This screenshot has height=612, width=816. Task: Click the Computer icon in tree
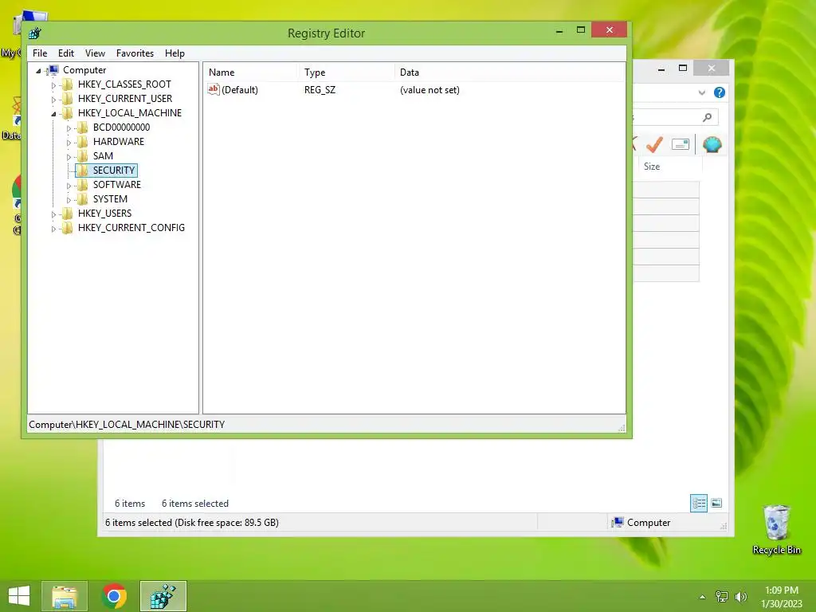(53, 70)
